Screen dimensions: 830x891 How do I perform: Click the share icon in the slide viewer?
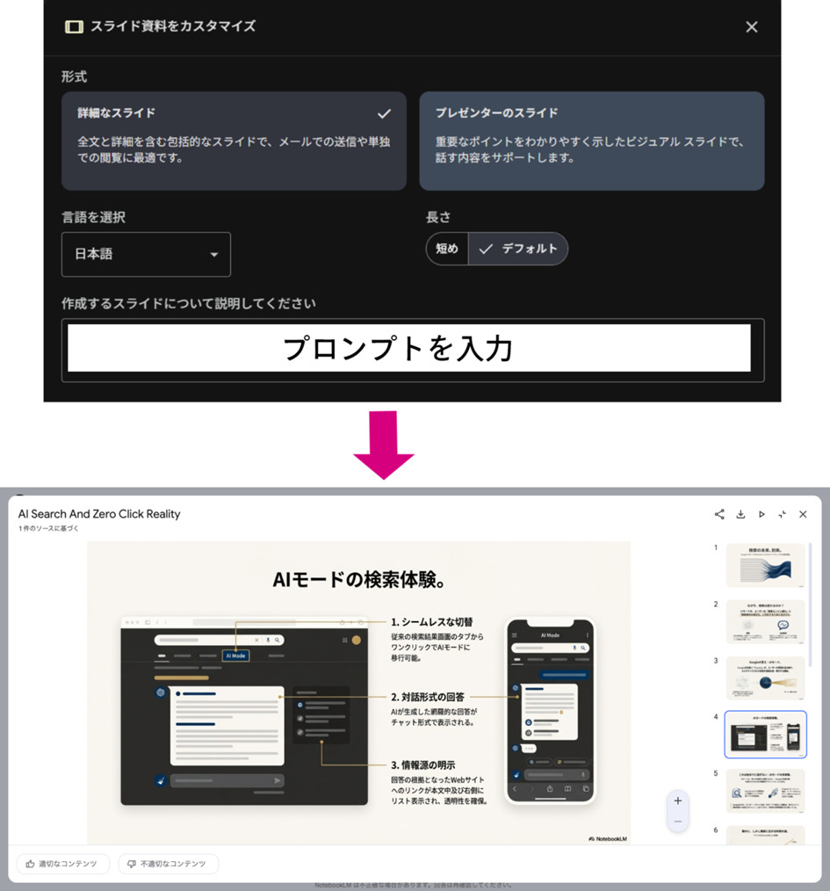point(719,514)
